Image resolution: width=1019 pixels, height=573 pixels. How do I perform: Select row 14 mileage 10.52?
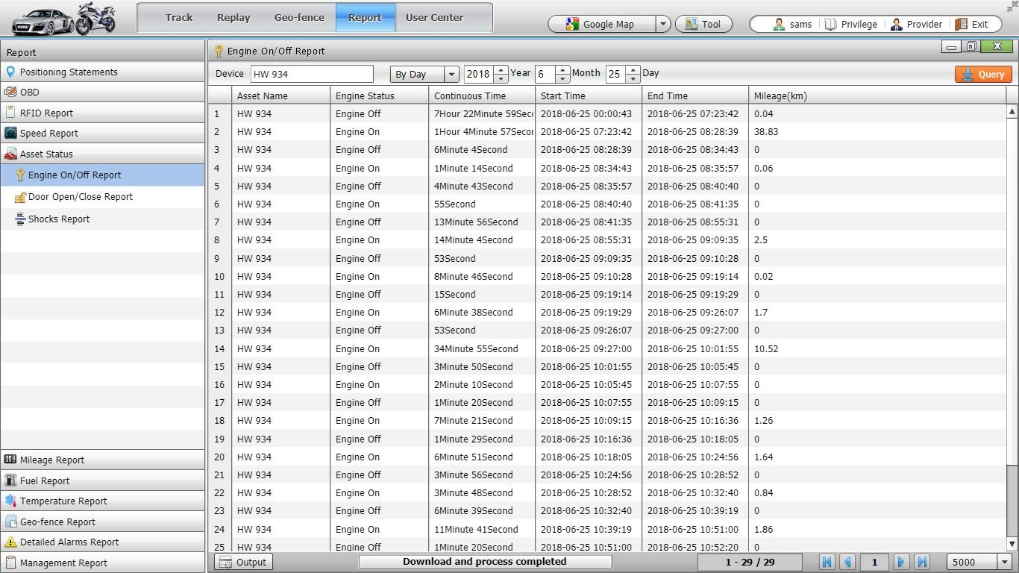766,349
